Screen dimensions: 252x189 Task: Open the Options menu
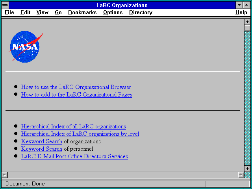click(x=113, y=13)
